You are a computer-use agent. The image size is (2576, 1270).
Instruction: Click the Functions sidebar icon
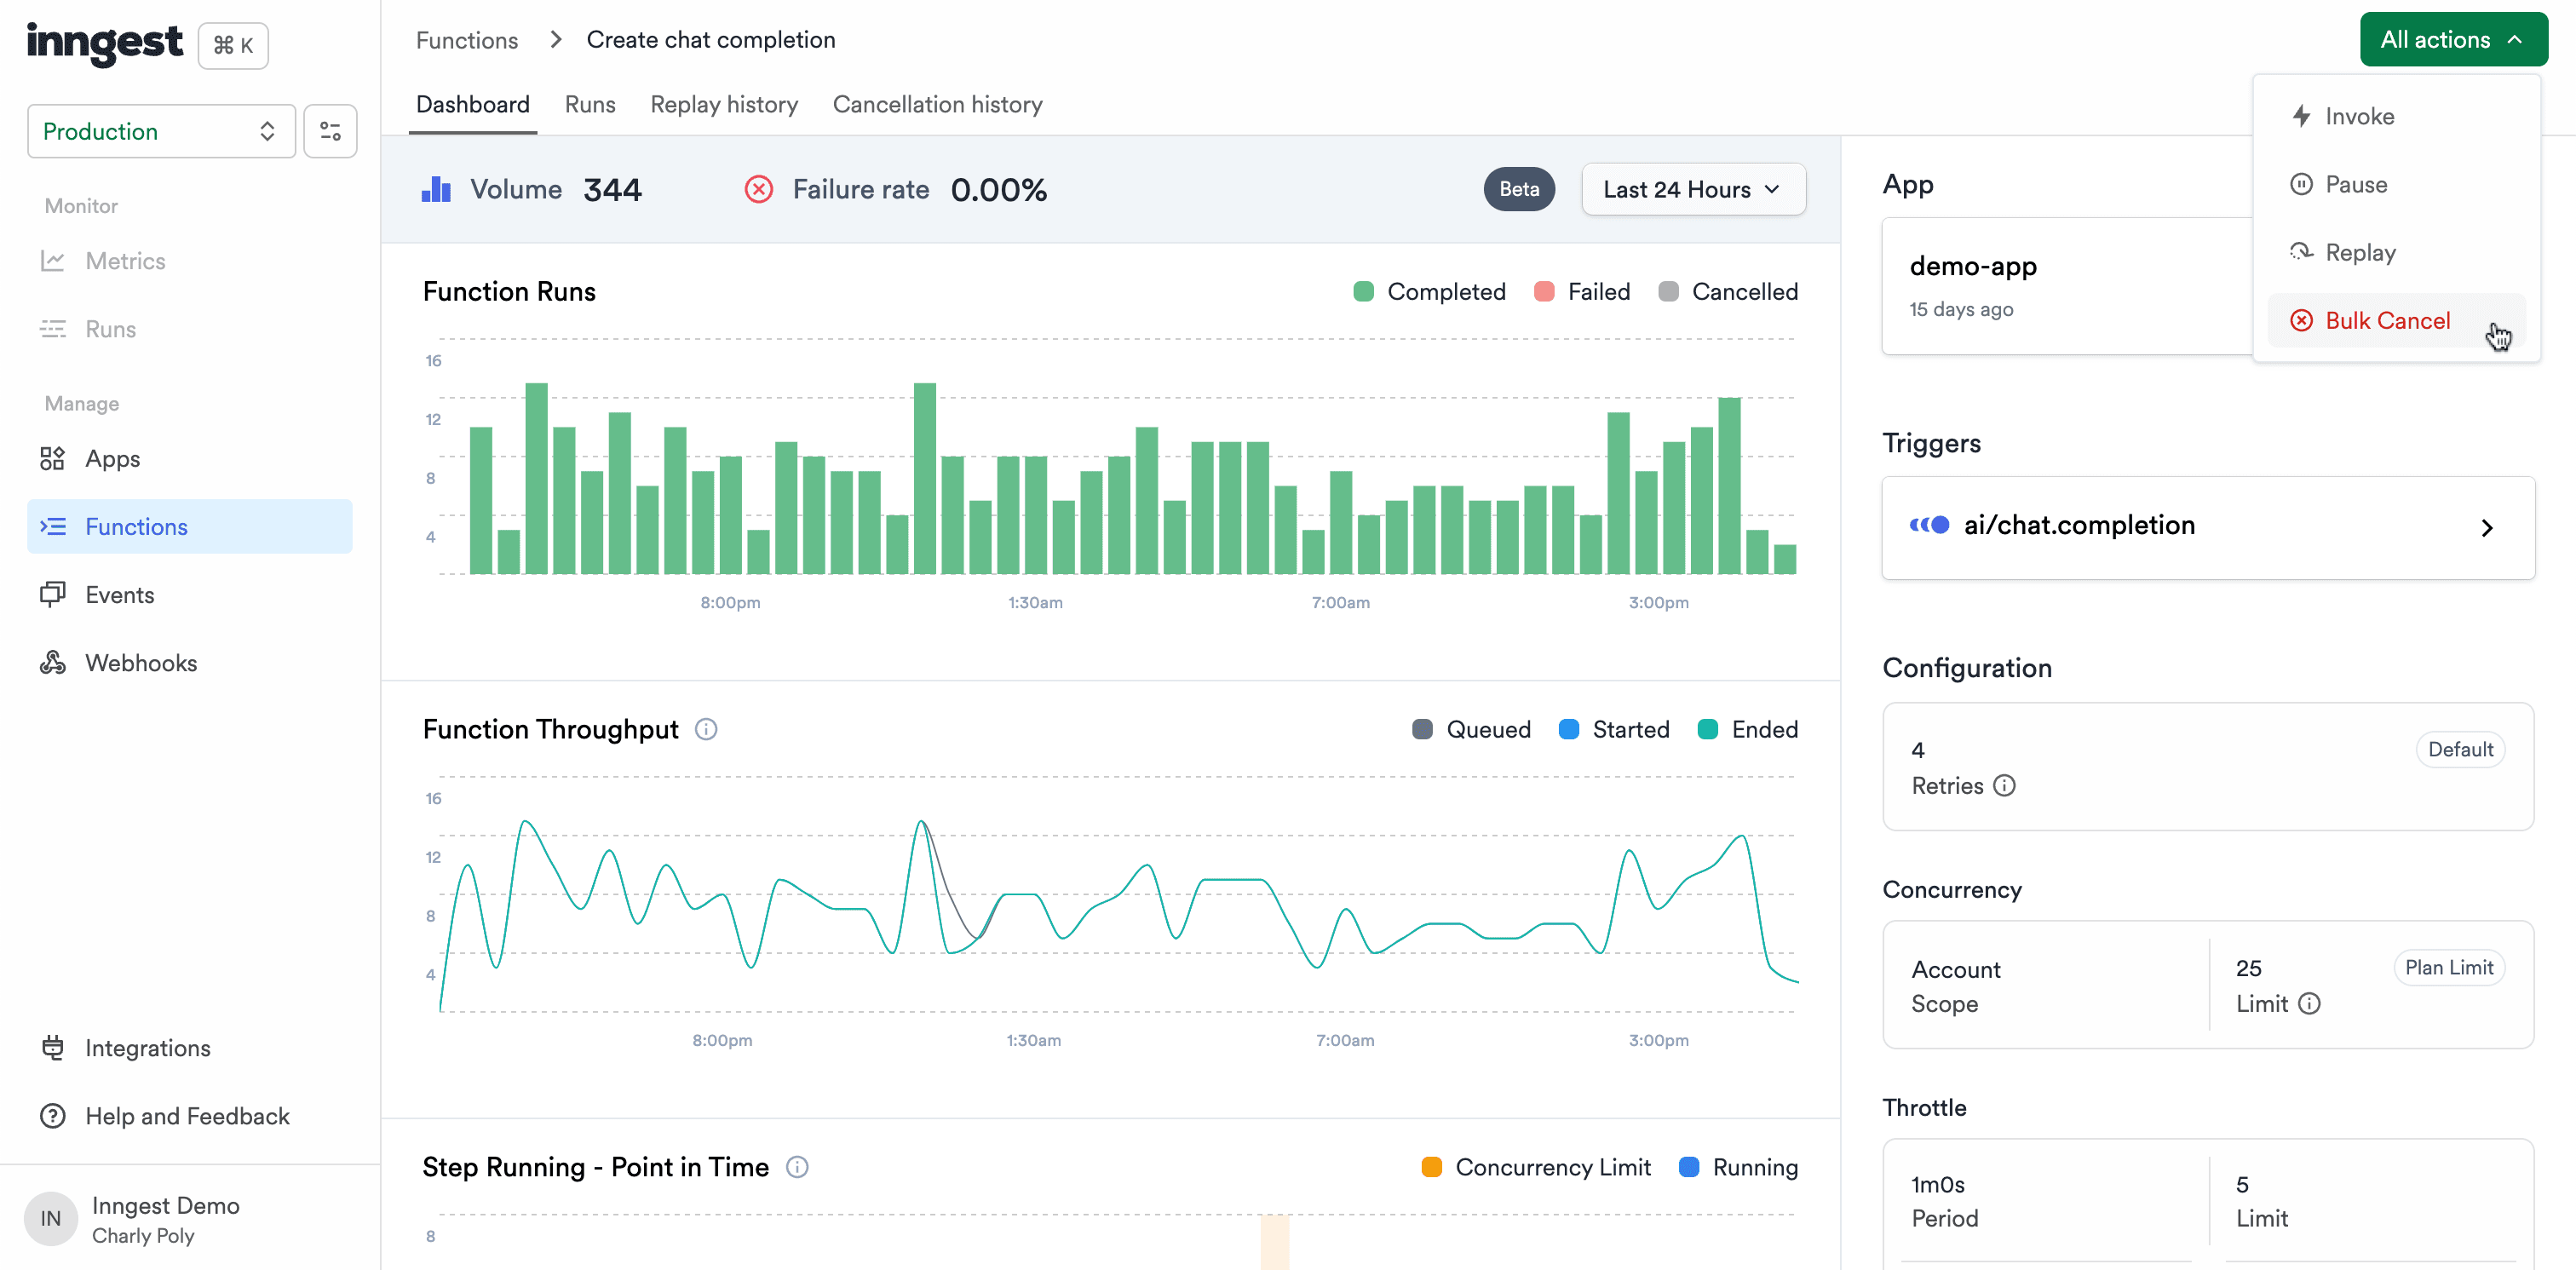[53, 526]
